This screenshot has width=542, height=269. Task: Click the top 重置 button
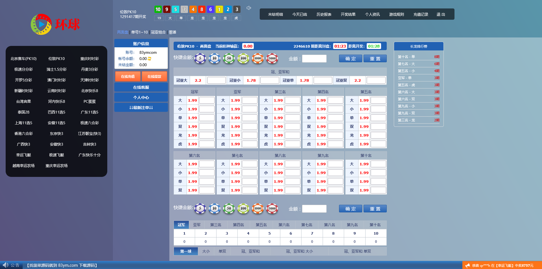(x=375, y=59)
